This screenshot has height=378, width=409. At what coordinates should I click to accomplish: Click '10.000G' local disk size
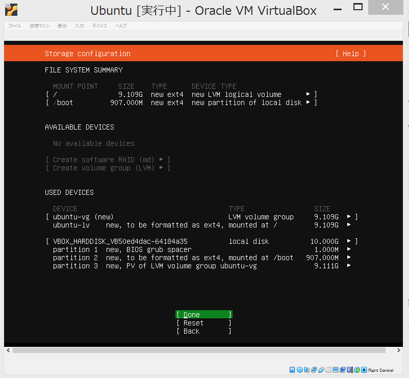pyautogui.click(x=324, y=241)
